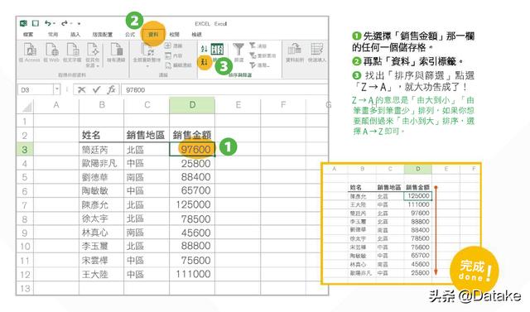Select the name cell 歐陽非凡
The height and width of the screenshot is (312, 530).
tap(101, 163)
